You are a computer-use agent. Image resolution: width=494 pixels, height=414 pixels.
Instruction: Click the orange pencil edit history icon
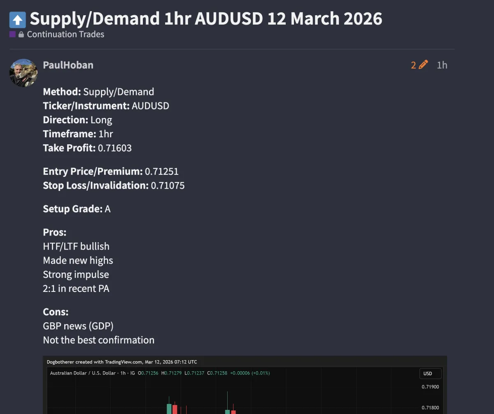(x=423, y=65)
